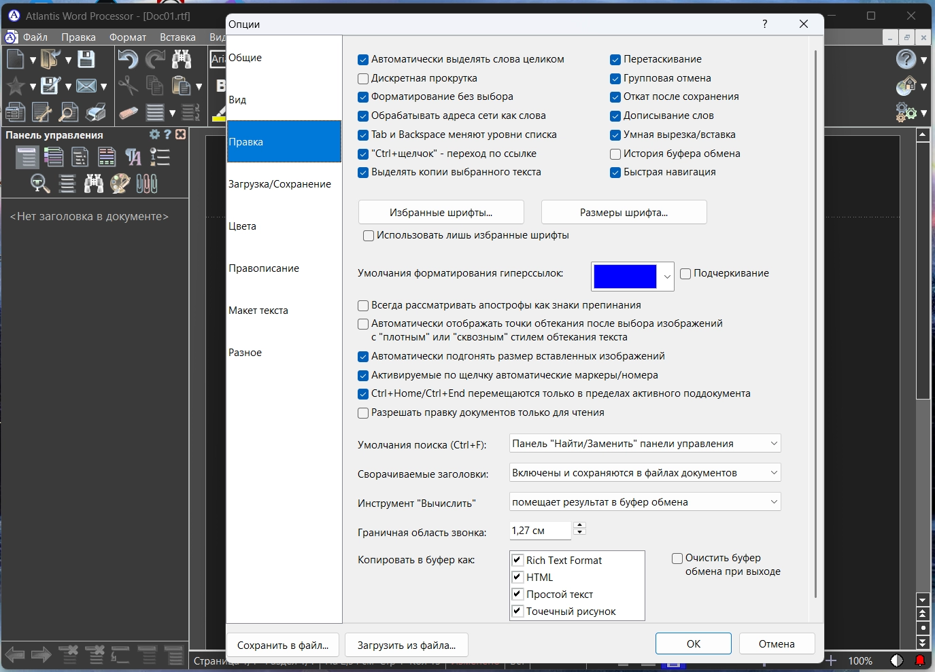Expand the Favorites star dropdown arrow
The height and width of the screenshot is (672, 935).
pos(32,86)
